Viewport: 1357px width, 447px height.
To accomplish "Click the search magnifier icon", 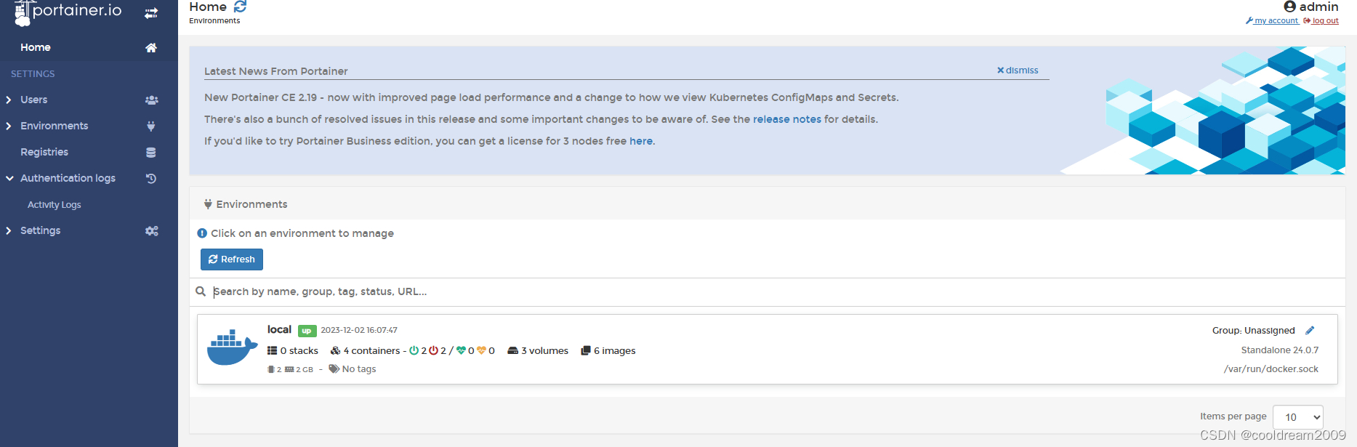I will pyautogui.click(x=201, y=291).
